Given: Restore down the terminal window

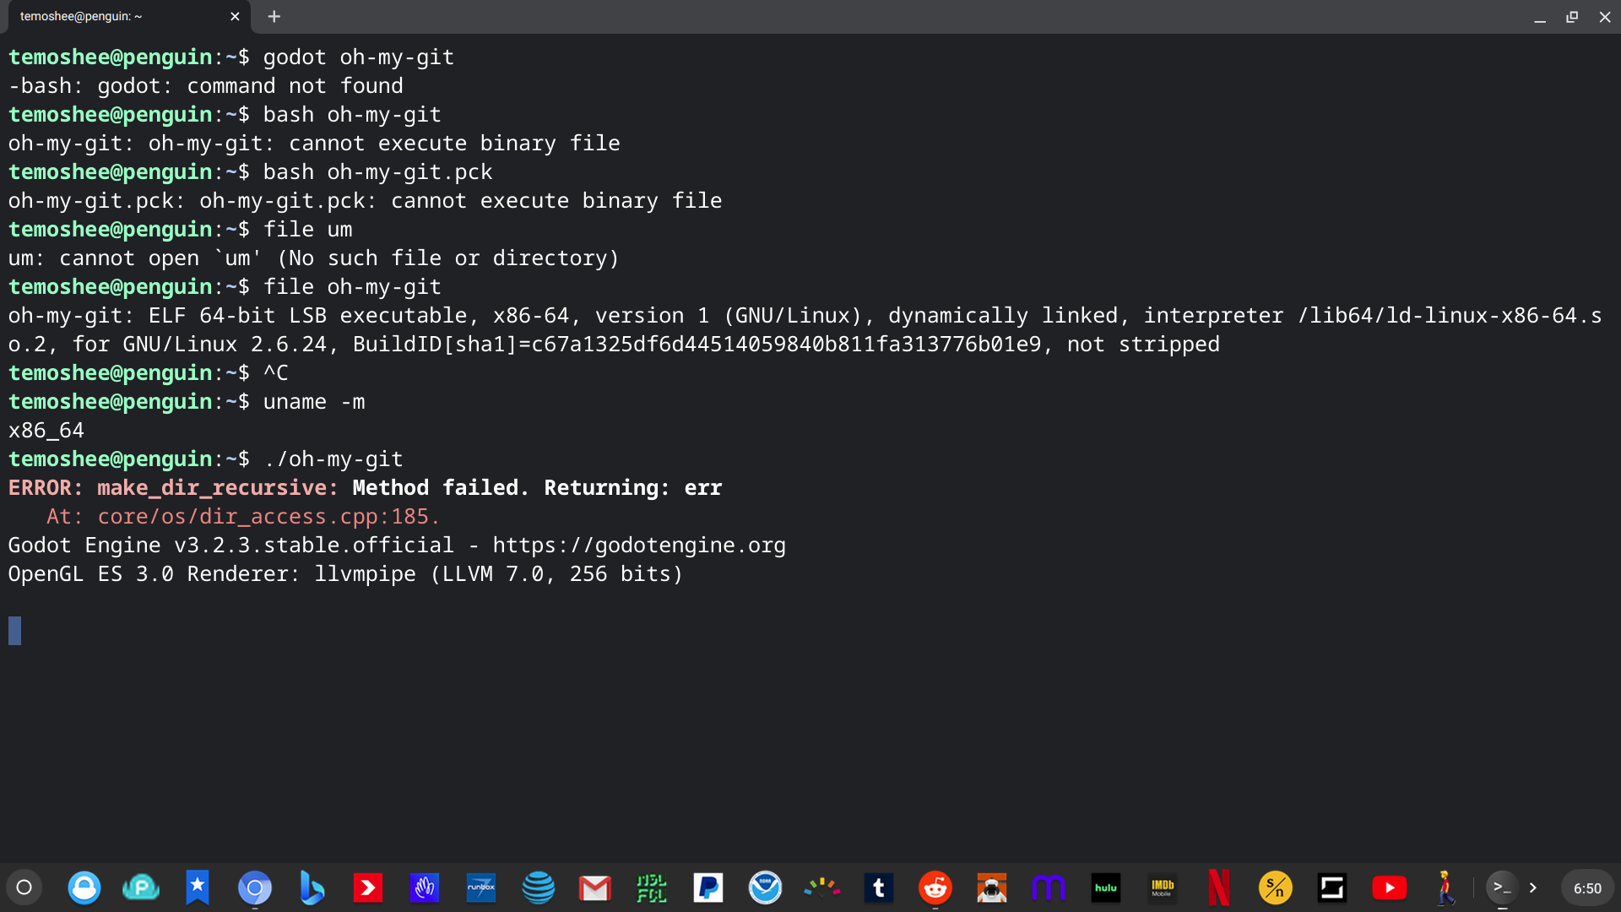Looking at the screenshot, I should [x=1572, y=17].
